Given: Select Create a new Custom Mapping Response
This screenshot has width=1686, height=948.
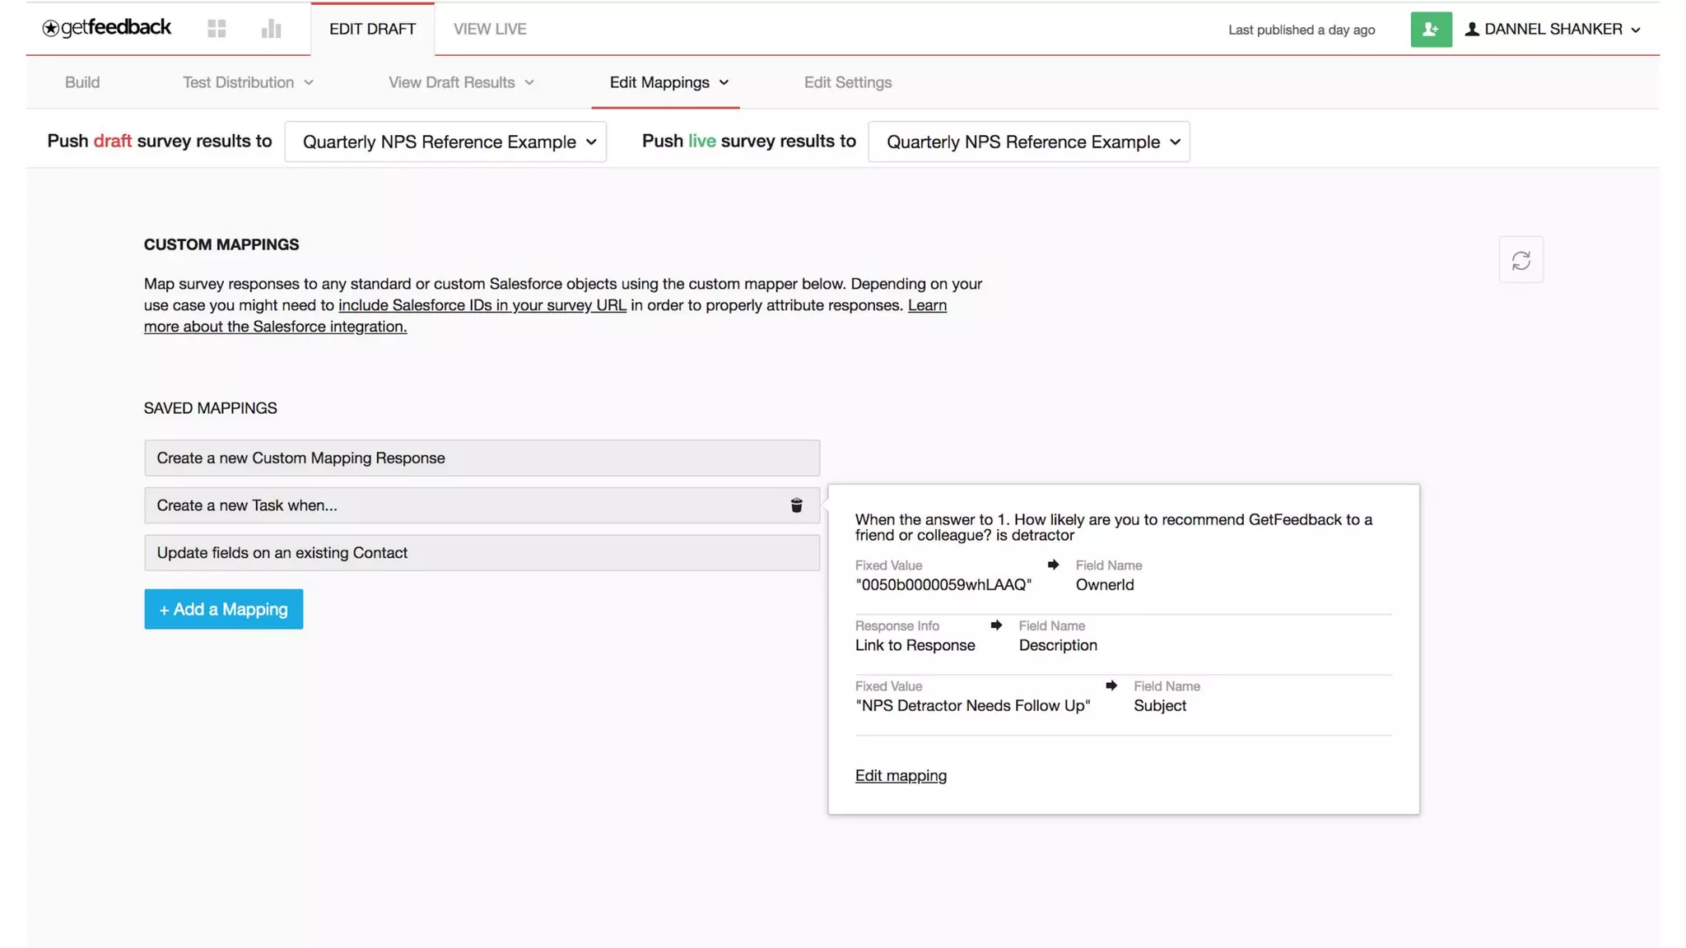Looking at the screenshot, I should coord(482,458).
